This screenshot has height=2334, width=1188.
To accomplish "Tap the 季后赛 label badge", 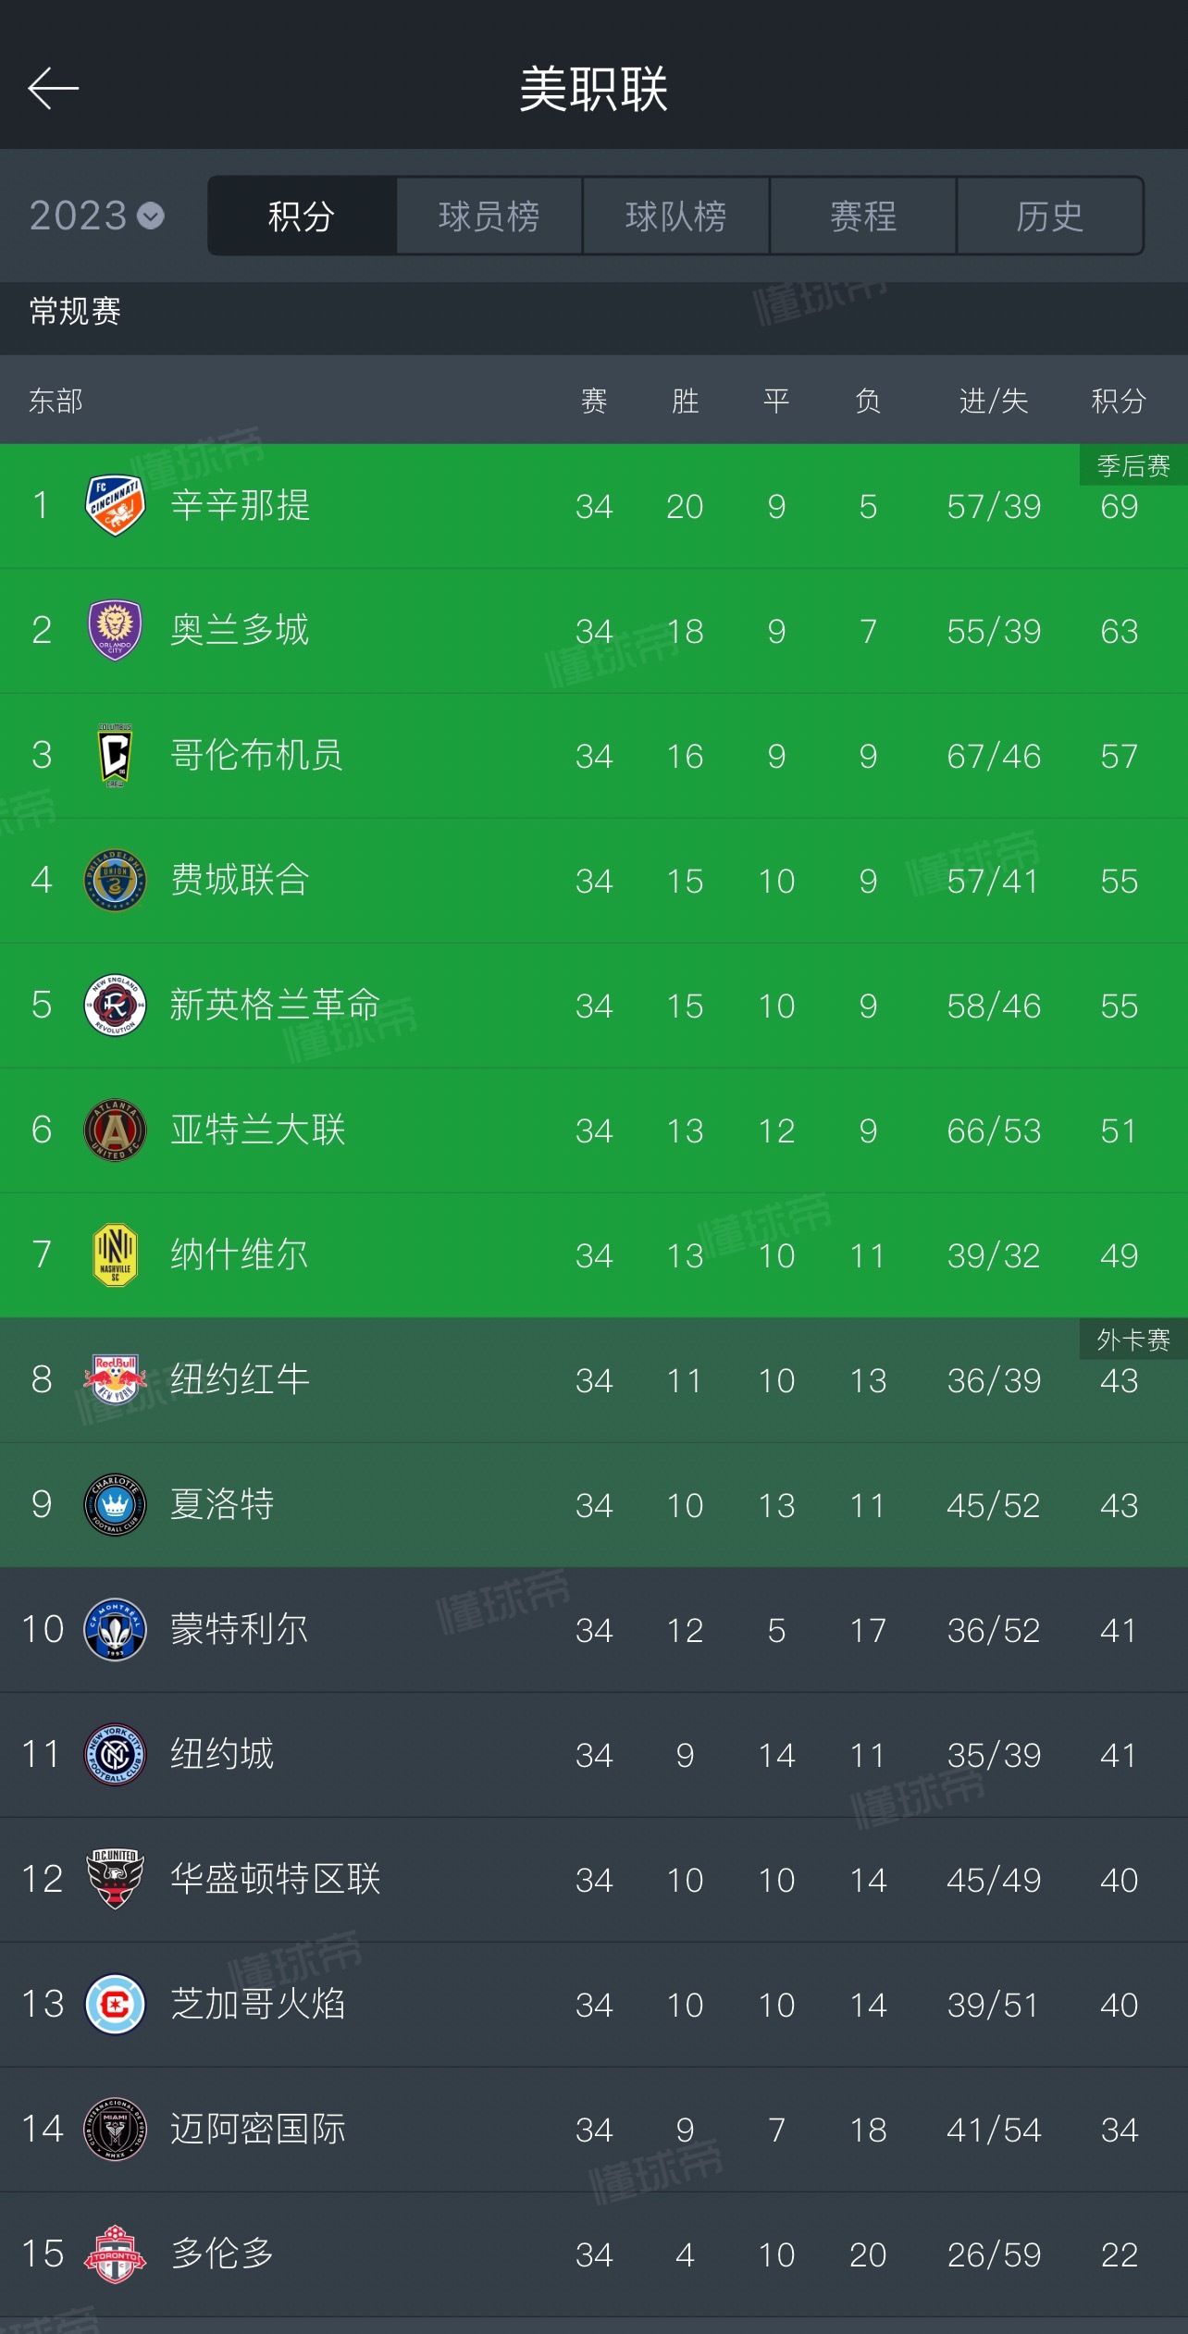I will click(1133, 464).
